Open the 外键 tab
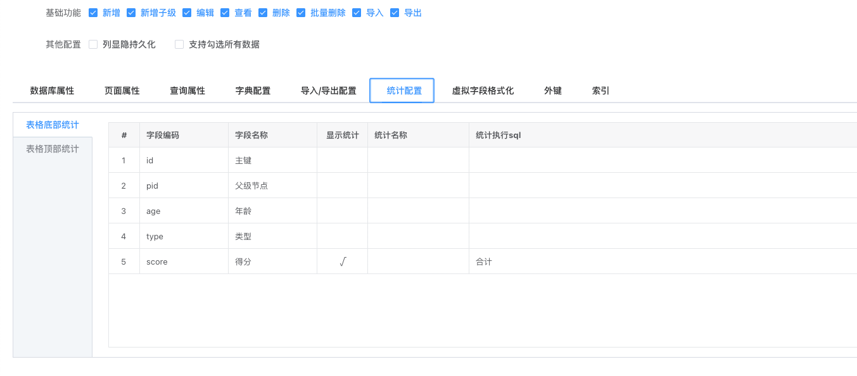Image resolution: width=857 pixels, height=376 pixels. 552,91
